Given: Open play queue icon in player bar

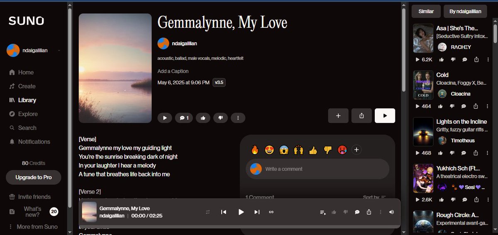Looking at the screenshot, I should pos(323,212).
